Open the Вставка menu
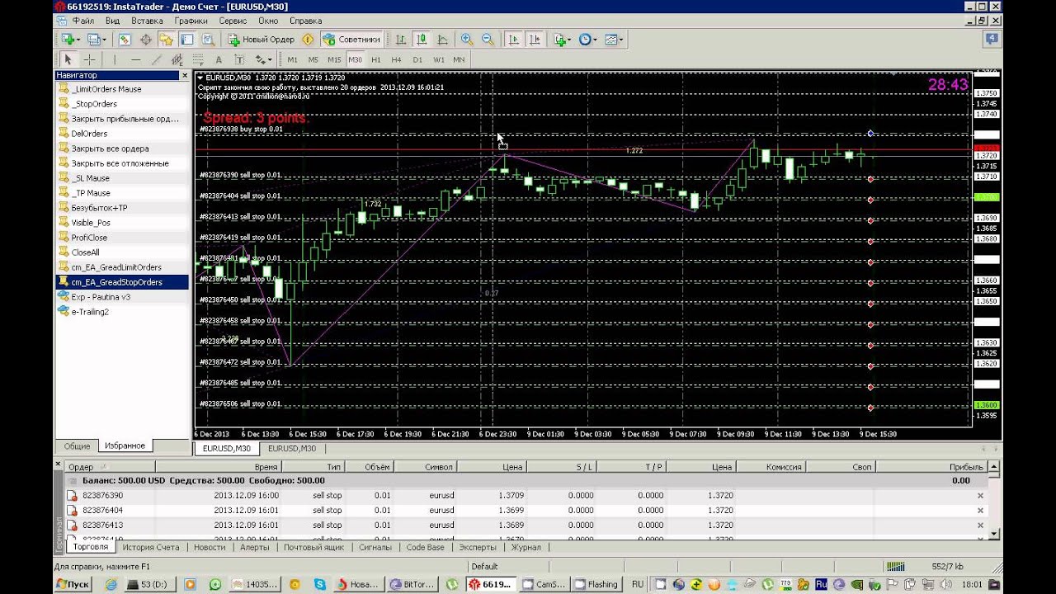Viewport: 1056px width, 594px height. (x=147, y=21)
